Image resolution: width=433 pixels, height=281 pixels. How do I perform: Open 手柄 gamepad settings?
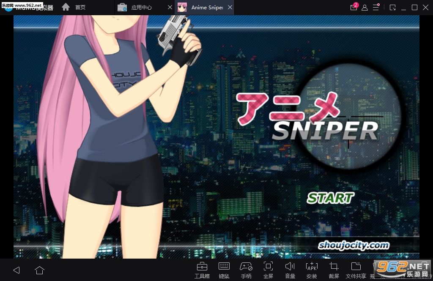pyautogui.click(x=246, y=270)
